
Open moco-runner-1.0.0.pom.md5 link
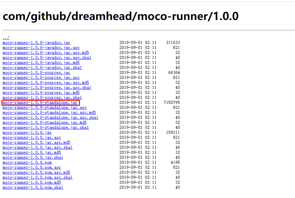coord(32,182)
